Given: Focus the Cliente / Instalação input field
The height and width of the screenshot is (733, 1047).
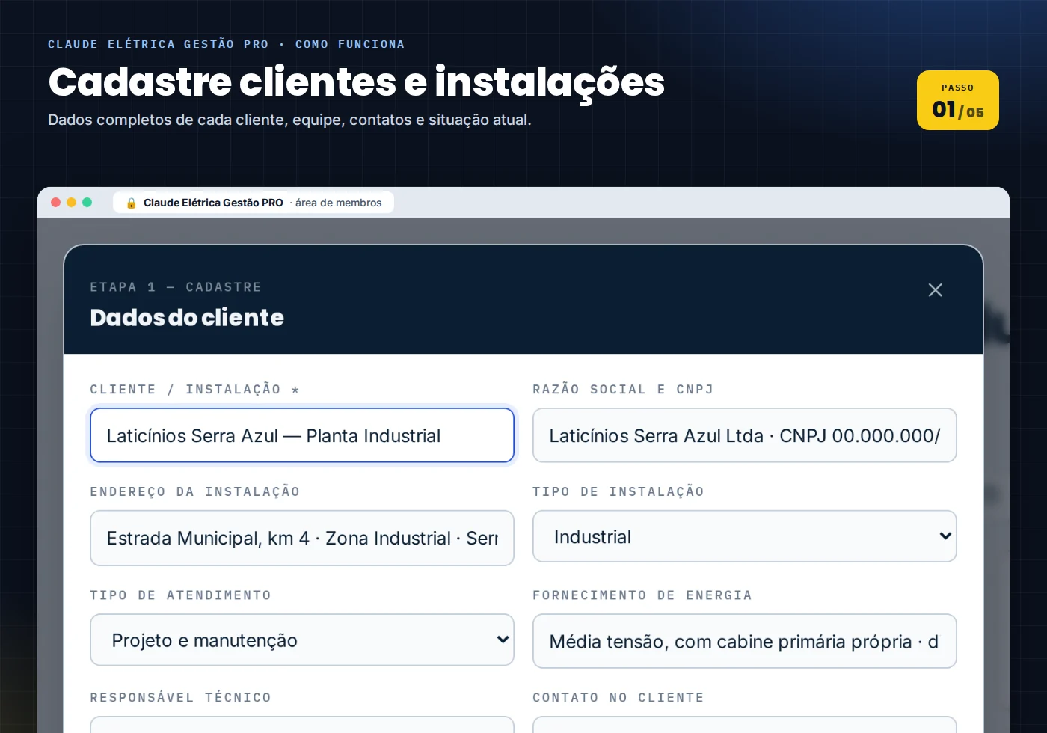Looking at the screenshot, I should point(302,435).
